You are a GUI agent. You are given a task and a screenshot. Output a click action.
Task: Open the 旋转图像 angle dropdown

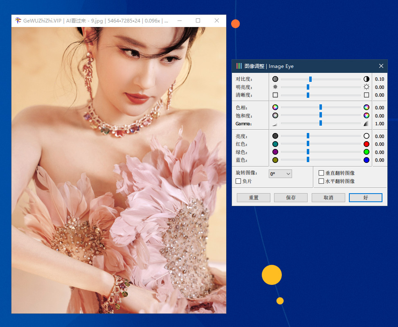(280, 174)
